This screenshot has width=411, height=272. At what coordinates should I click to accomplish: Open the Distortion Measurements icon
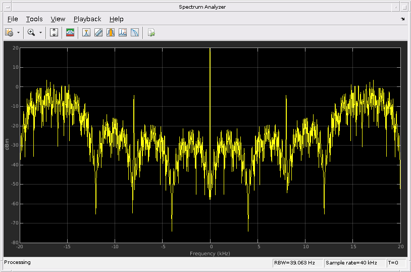coord(123,32)
